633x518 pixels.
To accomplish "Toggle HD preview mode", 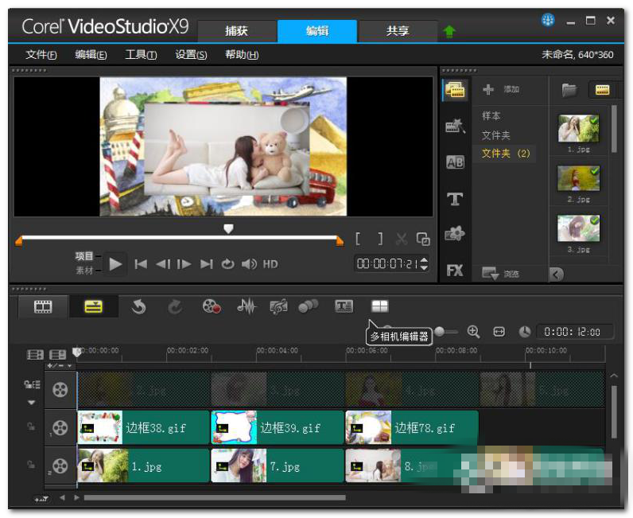I will point(270,264).
